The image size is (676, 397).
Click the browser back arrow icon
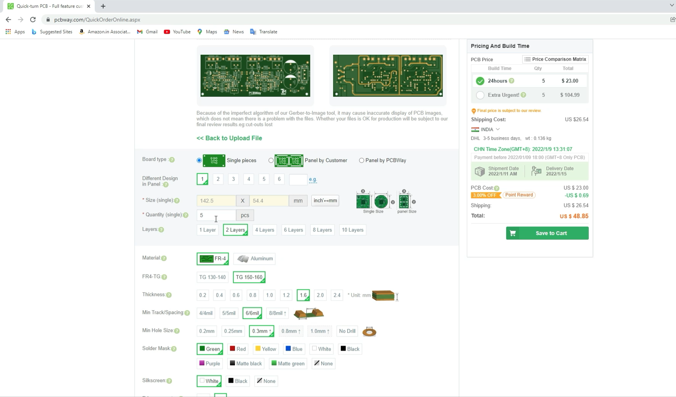(8, 19)
